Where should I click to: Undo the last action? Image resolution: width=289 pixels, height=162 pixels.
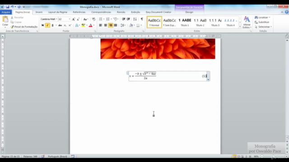[12, 7]
